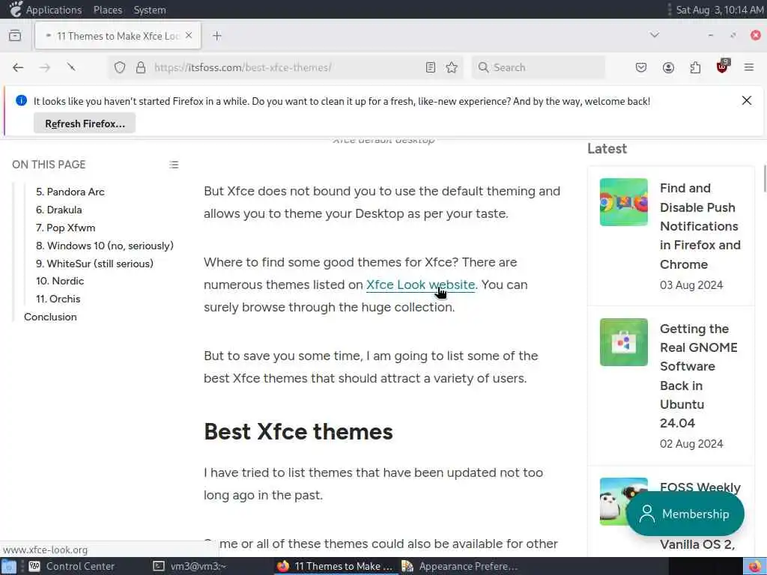The image size is (767, 575).
Task: Jump to 7. Pop Xfwm section
Action: tap(66, 228)
